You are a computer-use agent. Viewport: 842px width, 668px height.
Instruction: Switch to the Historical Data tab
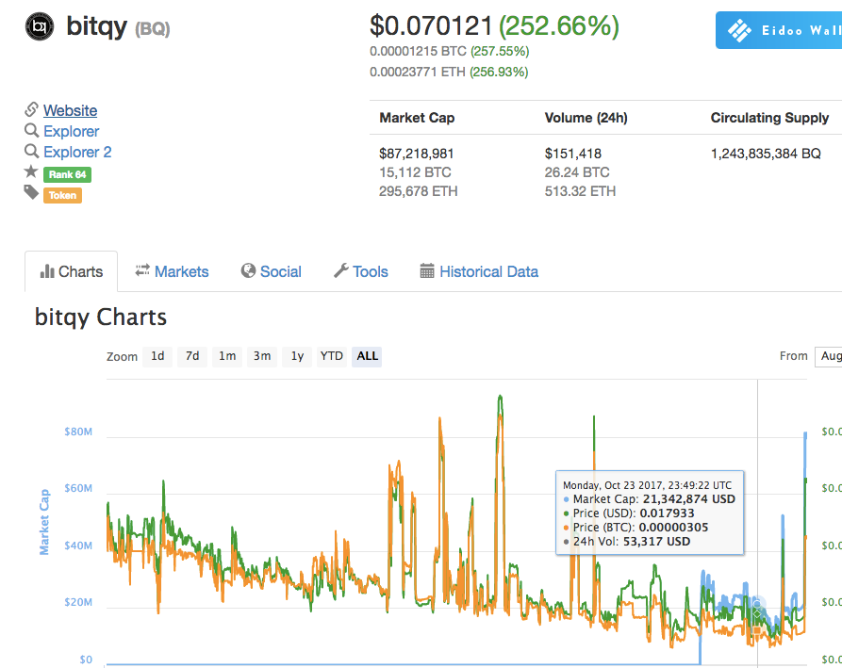[x=479, y=271]
